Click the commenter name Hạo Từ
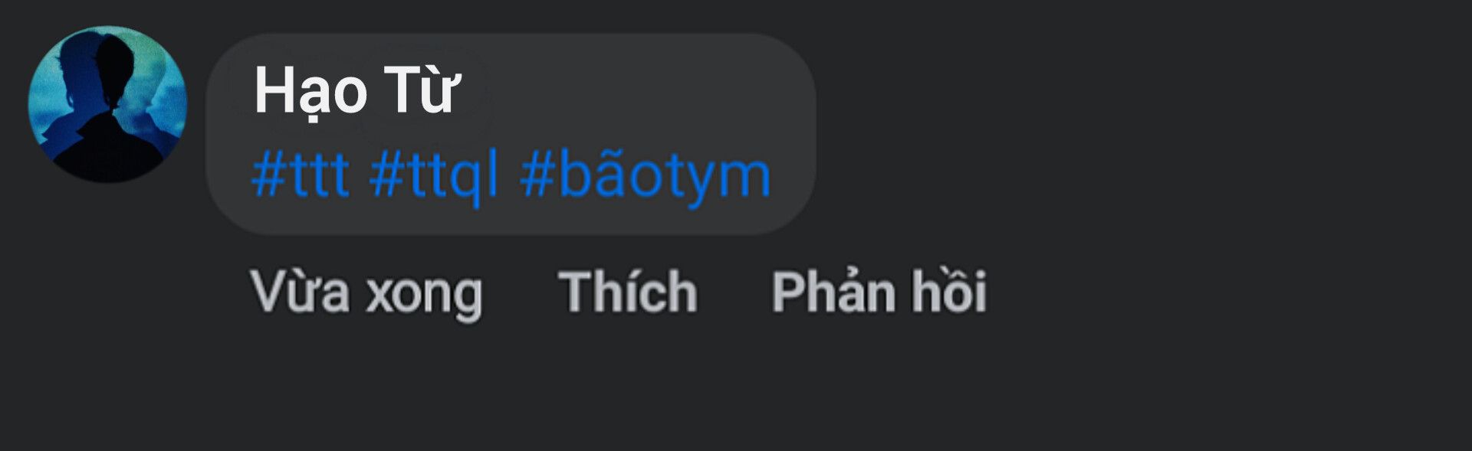This screenshot has width=1472, height=451. pos(356,92)
